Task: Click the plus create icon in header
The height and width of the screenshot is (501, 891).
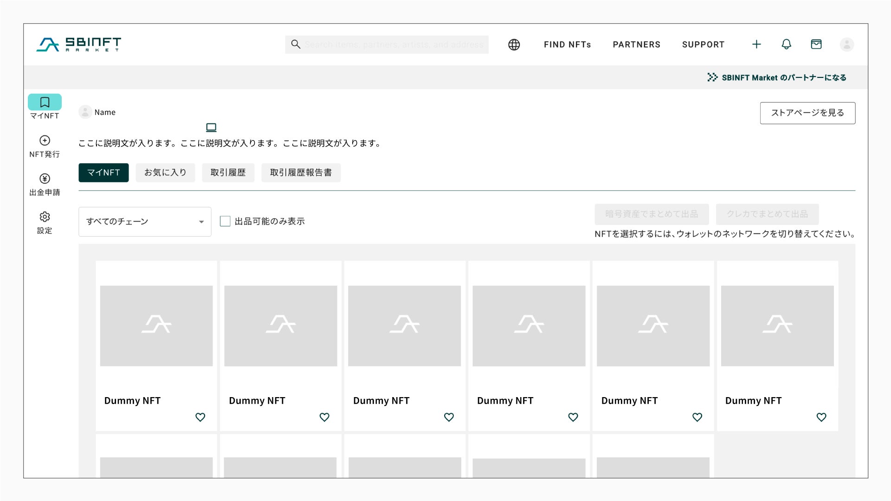Action: tap(756, 45)
